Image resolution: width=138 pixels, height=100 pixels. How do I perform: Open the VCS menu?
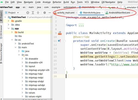pyautogui.click(x=87, y=2)
